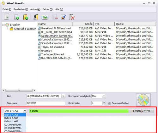
Task: Select Scent.of.a.Woman row sized 715,892 KB
Action: tap(96, 39)
